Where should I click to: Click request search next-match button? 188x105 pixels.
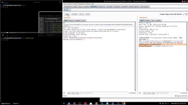77,93
